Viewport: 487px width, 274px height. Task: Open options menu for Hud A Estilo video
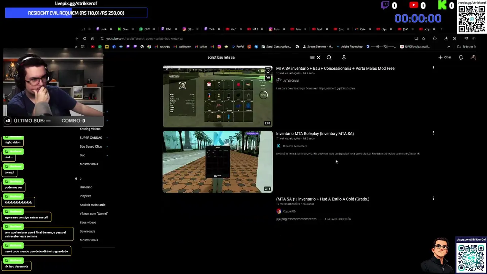point(433,198)
